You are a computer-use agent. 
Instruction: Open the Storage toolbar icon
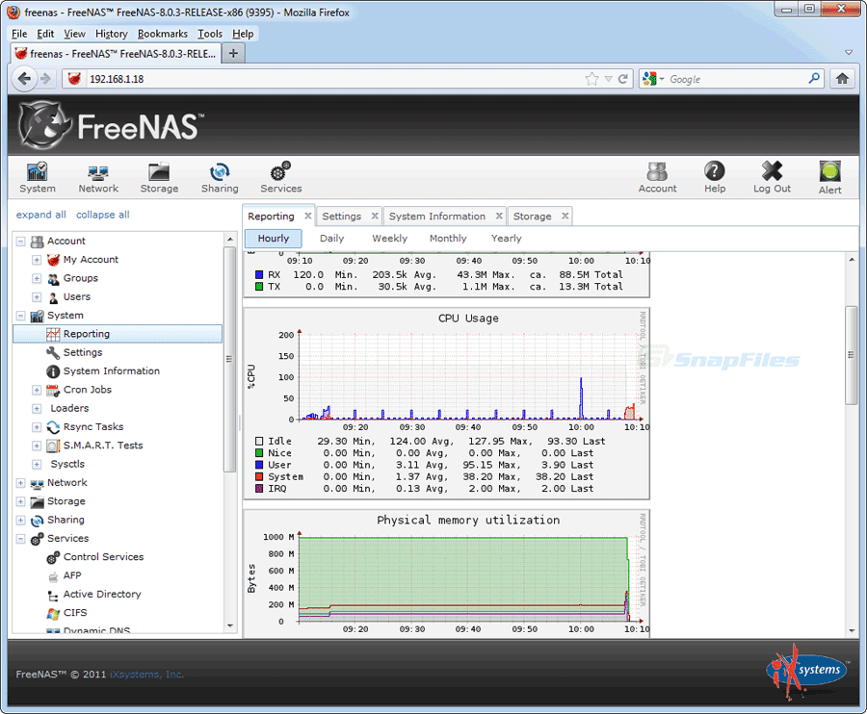pos(159,177)
